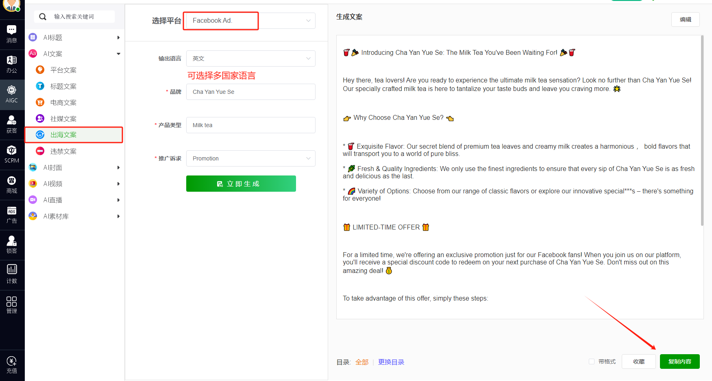
Task: Click the user avatar at top left
Action: pos(11,5)
